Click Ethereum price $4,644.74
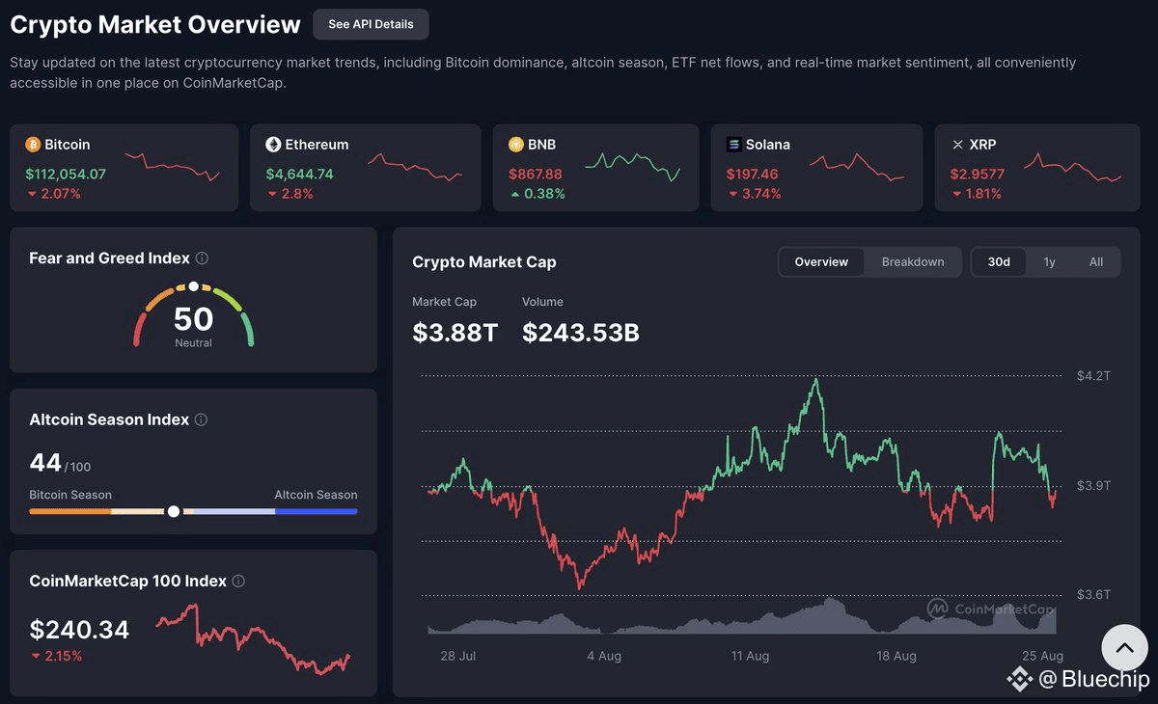The width and height of the screenshot is (1158, 704). point(299,175)
